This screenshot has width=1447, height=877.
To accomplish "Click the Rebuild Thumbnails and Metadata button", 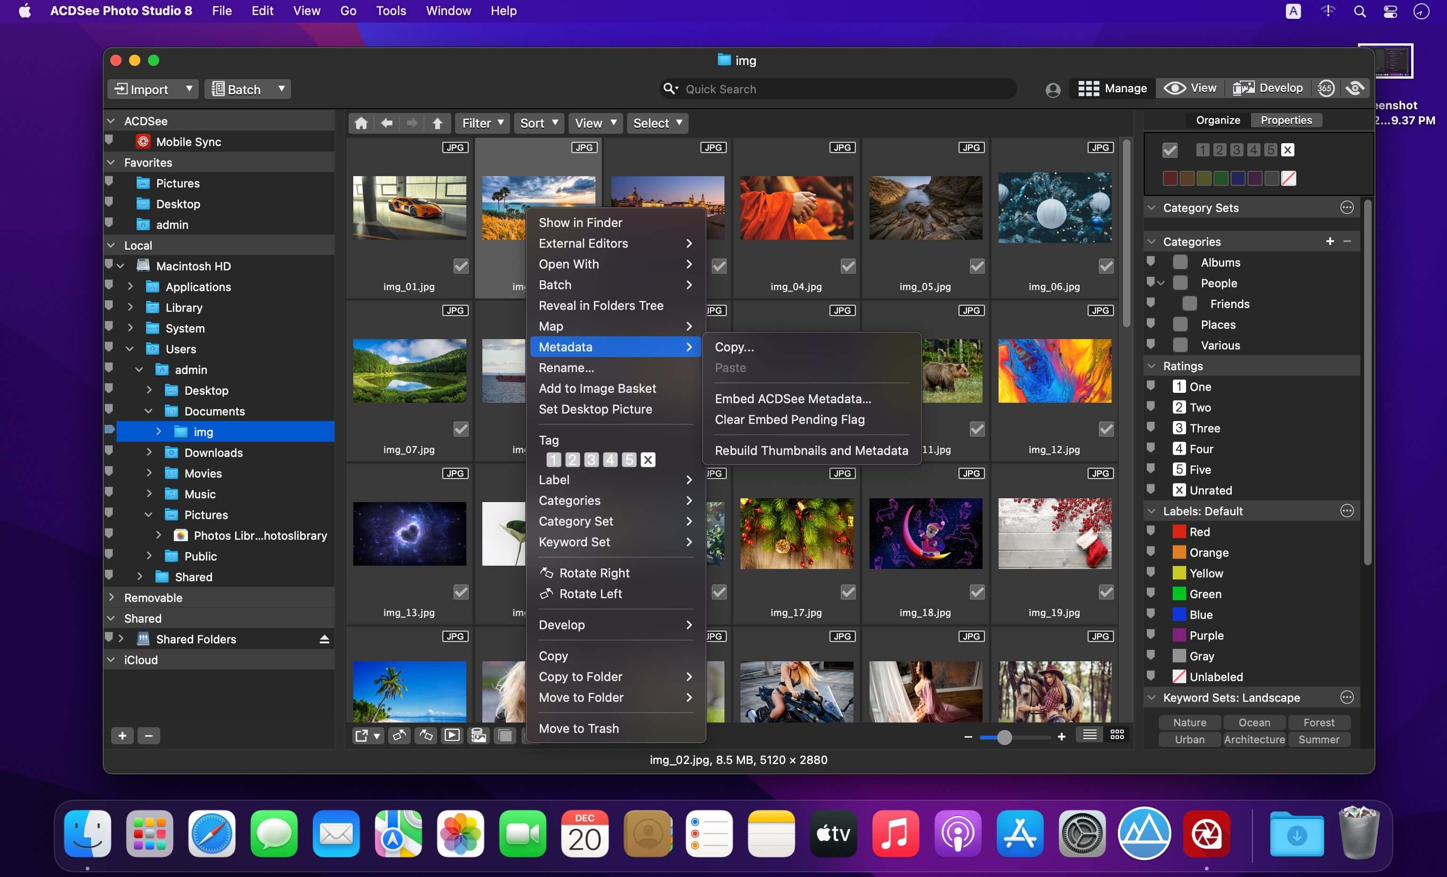I will tap(812, 449).
